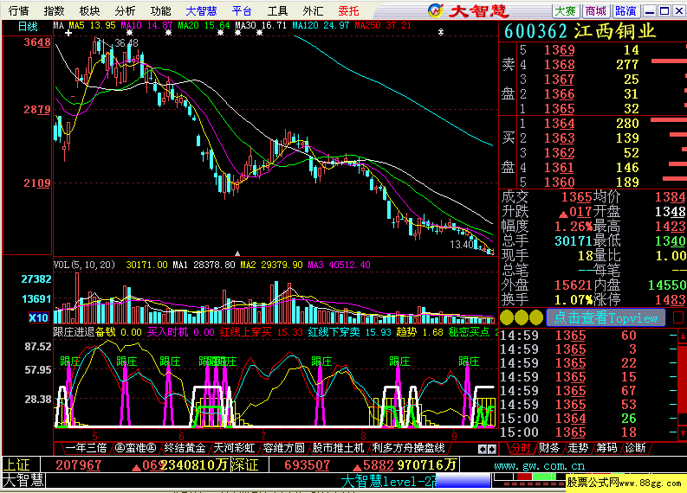Click the MA120 24.97 label
Image resolution: width=687 pixels, height=493 pixels.
pyautogui.click(x=321, y=25)
